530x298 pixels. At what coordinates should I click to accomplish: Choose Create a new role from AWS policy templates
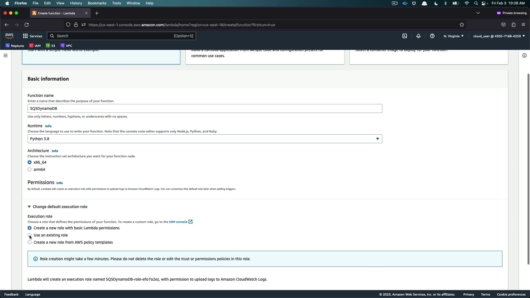30,242
